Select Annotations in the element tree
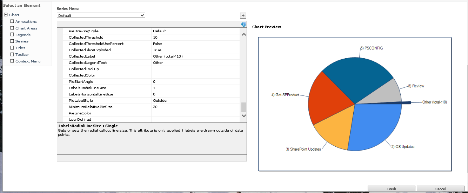 point(26,21)
